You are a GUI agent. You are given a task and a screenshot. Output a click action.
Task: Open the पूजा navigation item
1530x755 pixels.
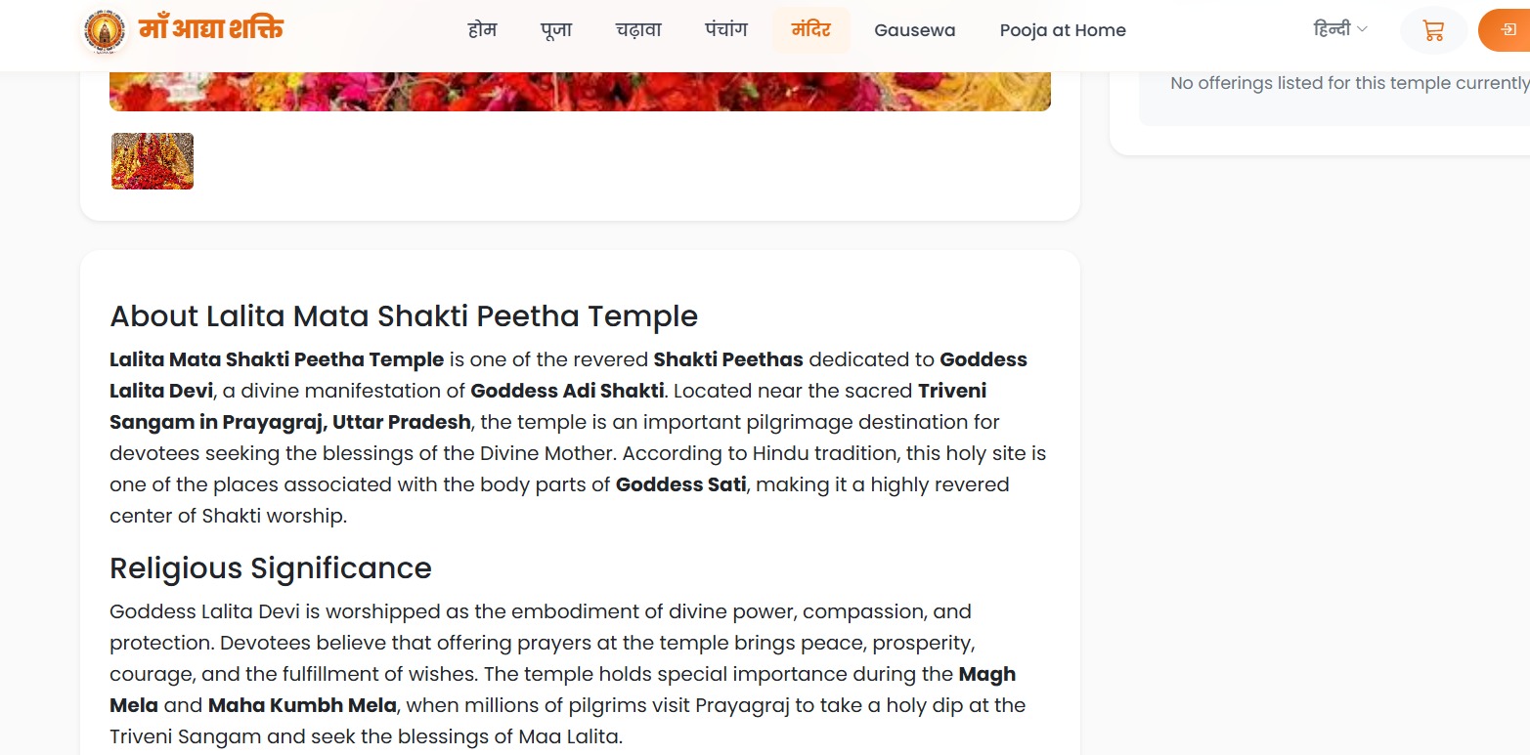(556, 30)
